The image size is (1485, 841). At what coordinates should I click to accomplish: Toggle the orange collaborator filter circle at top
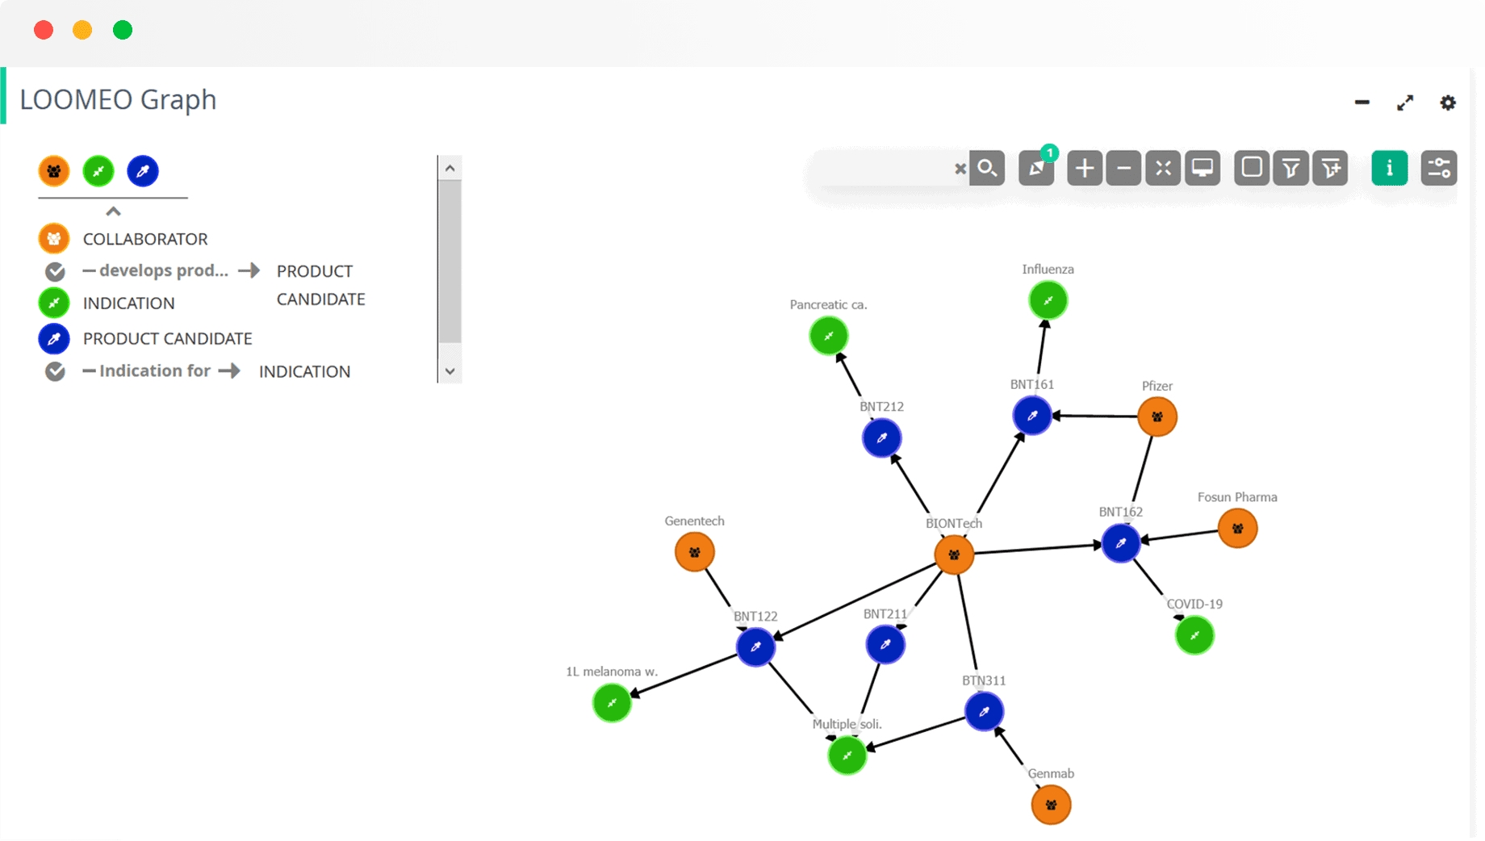pos(54,171)
